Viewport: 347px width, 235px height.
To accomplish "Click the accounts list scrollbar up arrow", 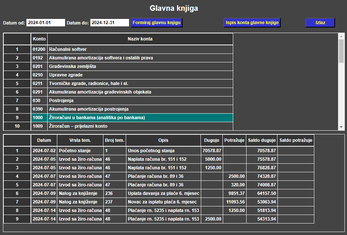I will click(x=341, y=36).
